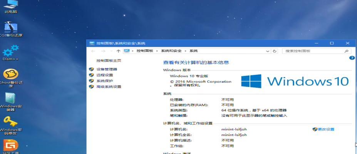Image resolution: width=357 pixels, height=154 pixels.
Task: Open 远程设置 link
Action: pyautogui.click(x=105, y=75)
